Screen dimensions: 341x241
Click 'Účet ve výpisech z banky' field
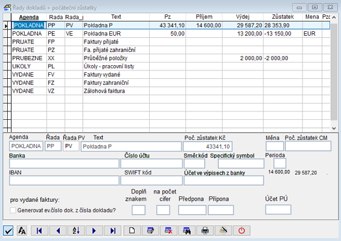pos(224,180)
